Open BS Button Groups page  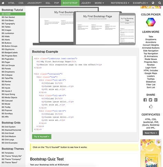point(10,46)
